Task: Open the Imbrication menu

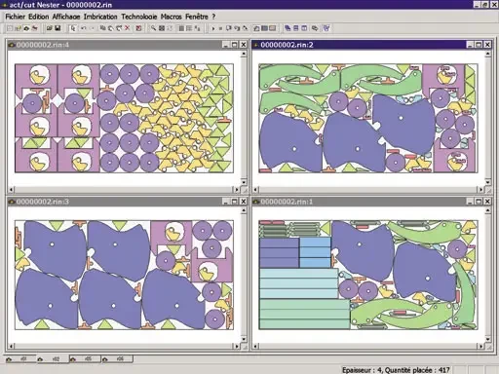Action: (x=100, y=17)
